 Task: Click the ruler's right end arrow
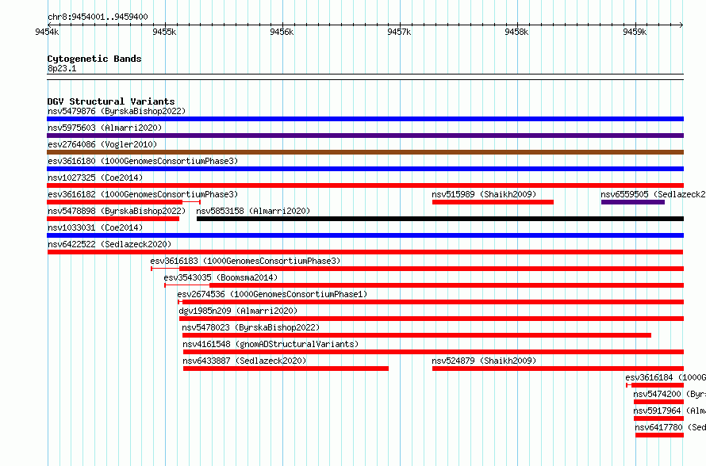681,25
